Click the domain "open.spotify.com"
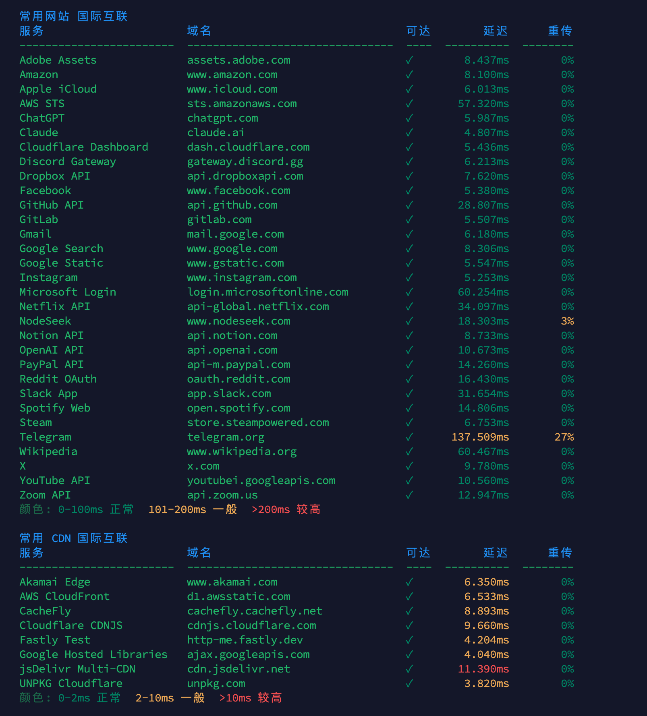 (x=239, y=408)
